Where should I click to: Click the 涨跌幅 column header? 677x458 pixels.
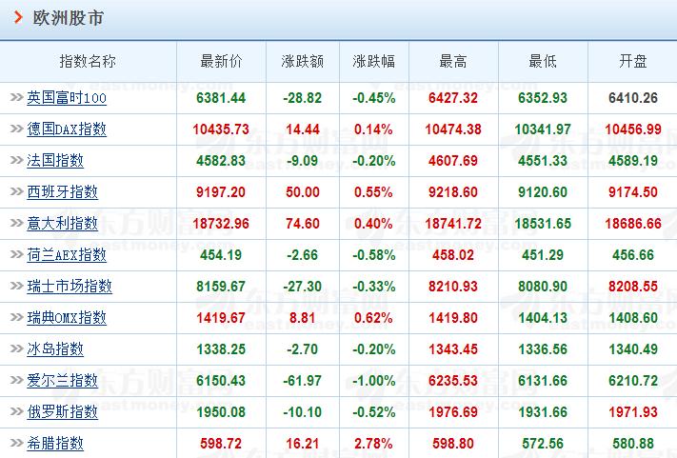[x=374, y=61]
